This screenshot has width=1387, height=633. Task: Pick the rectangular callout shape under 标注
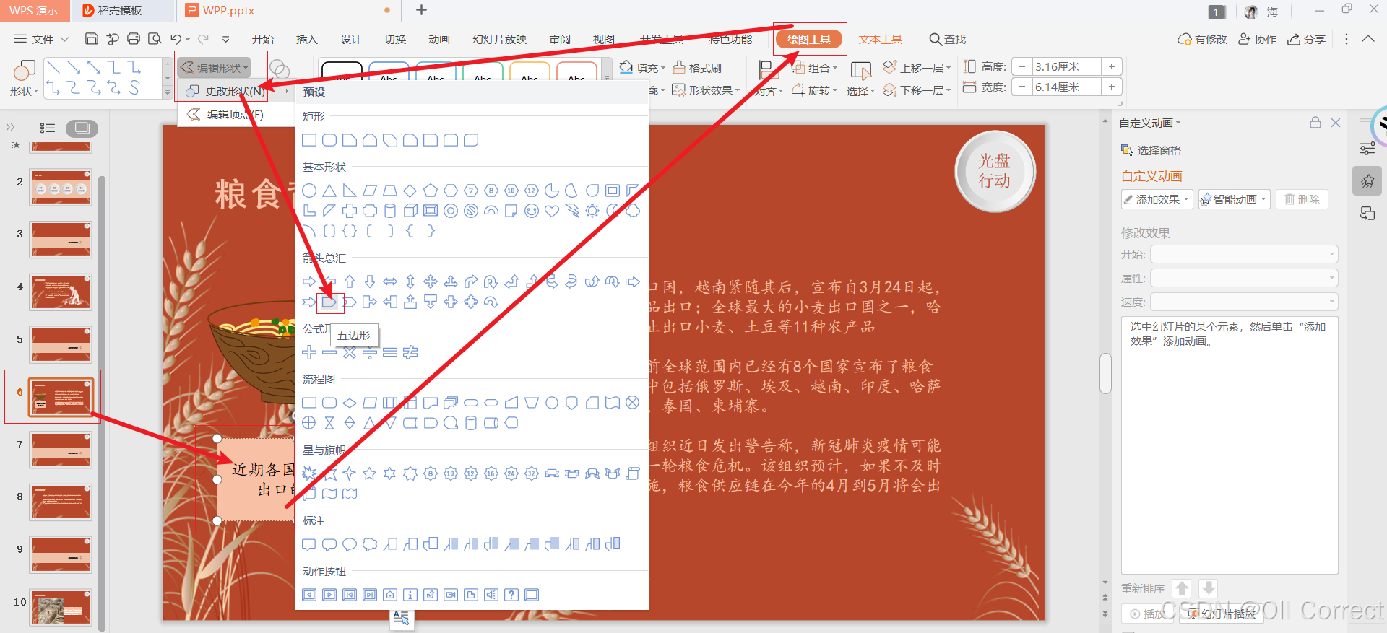click(x=309, y=544)
